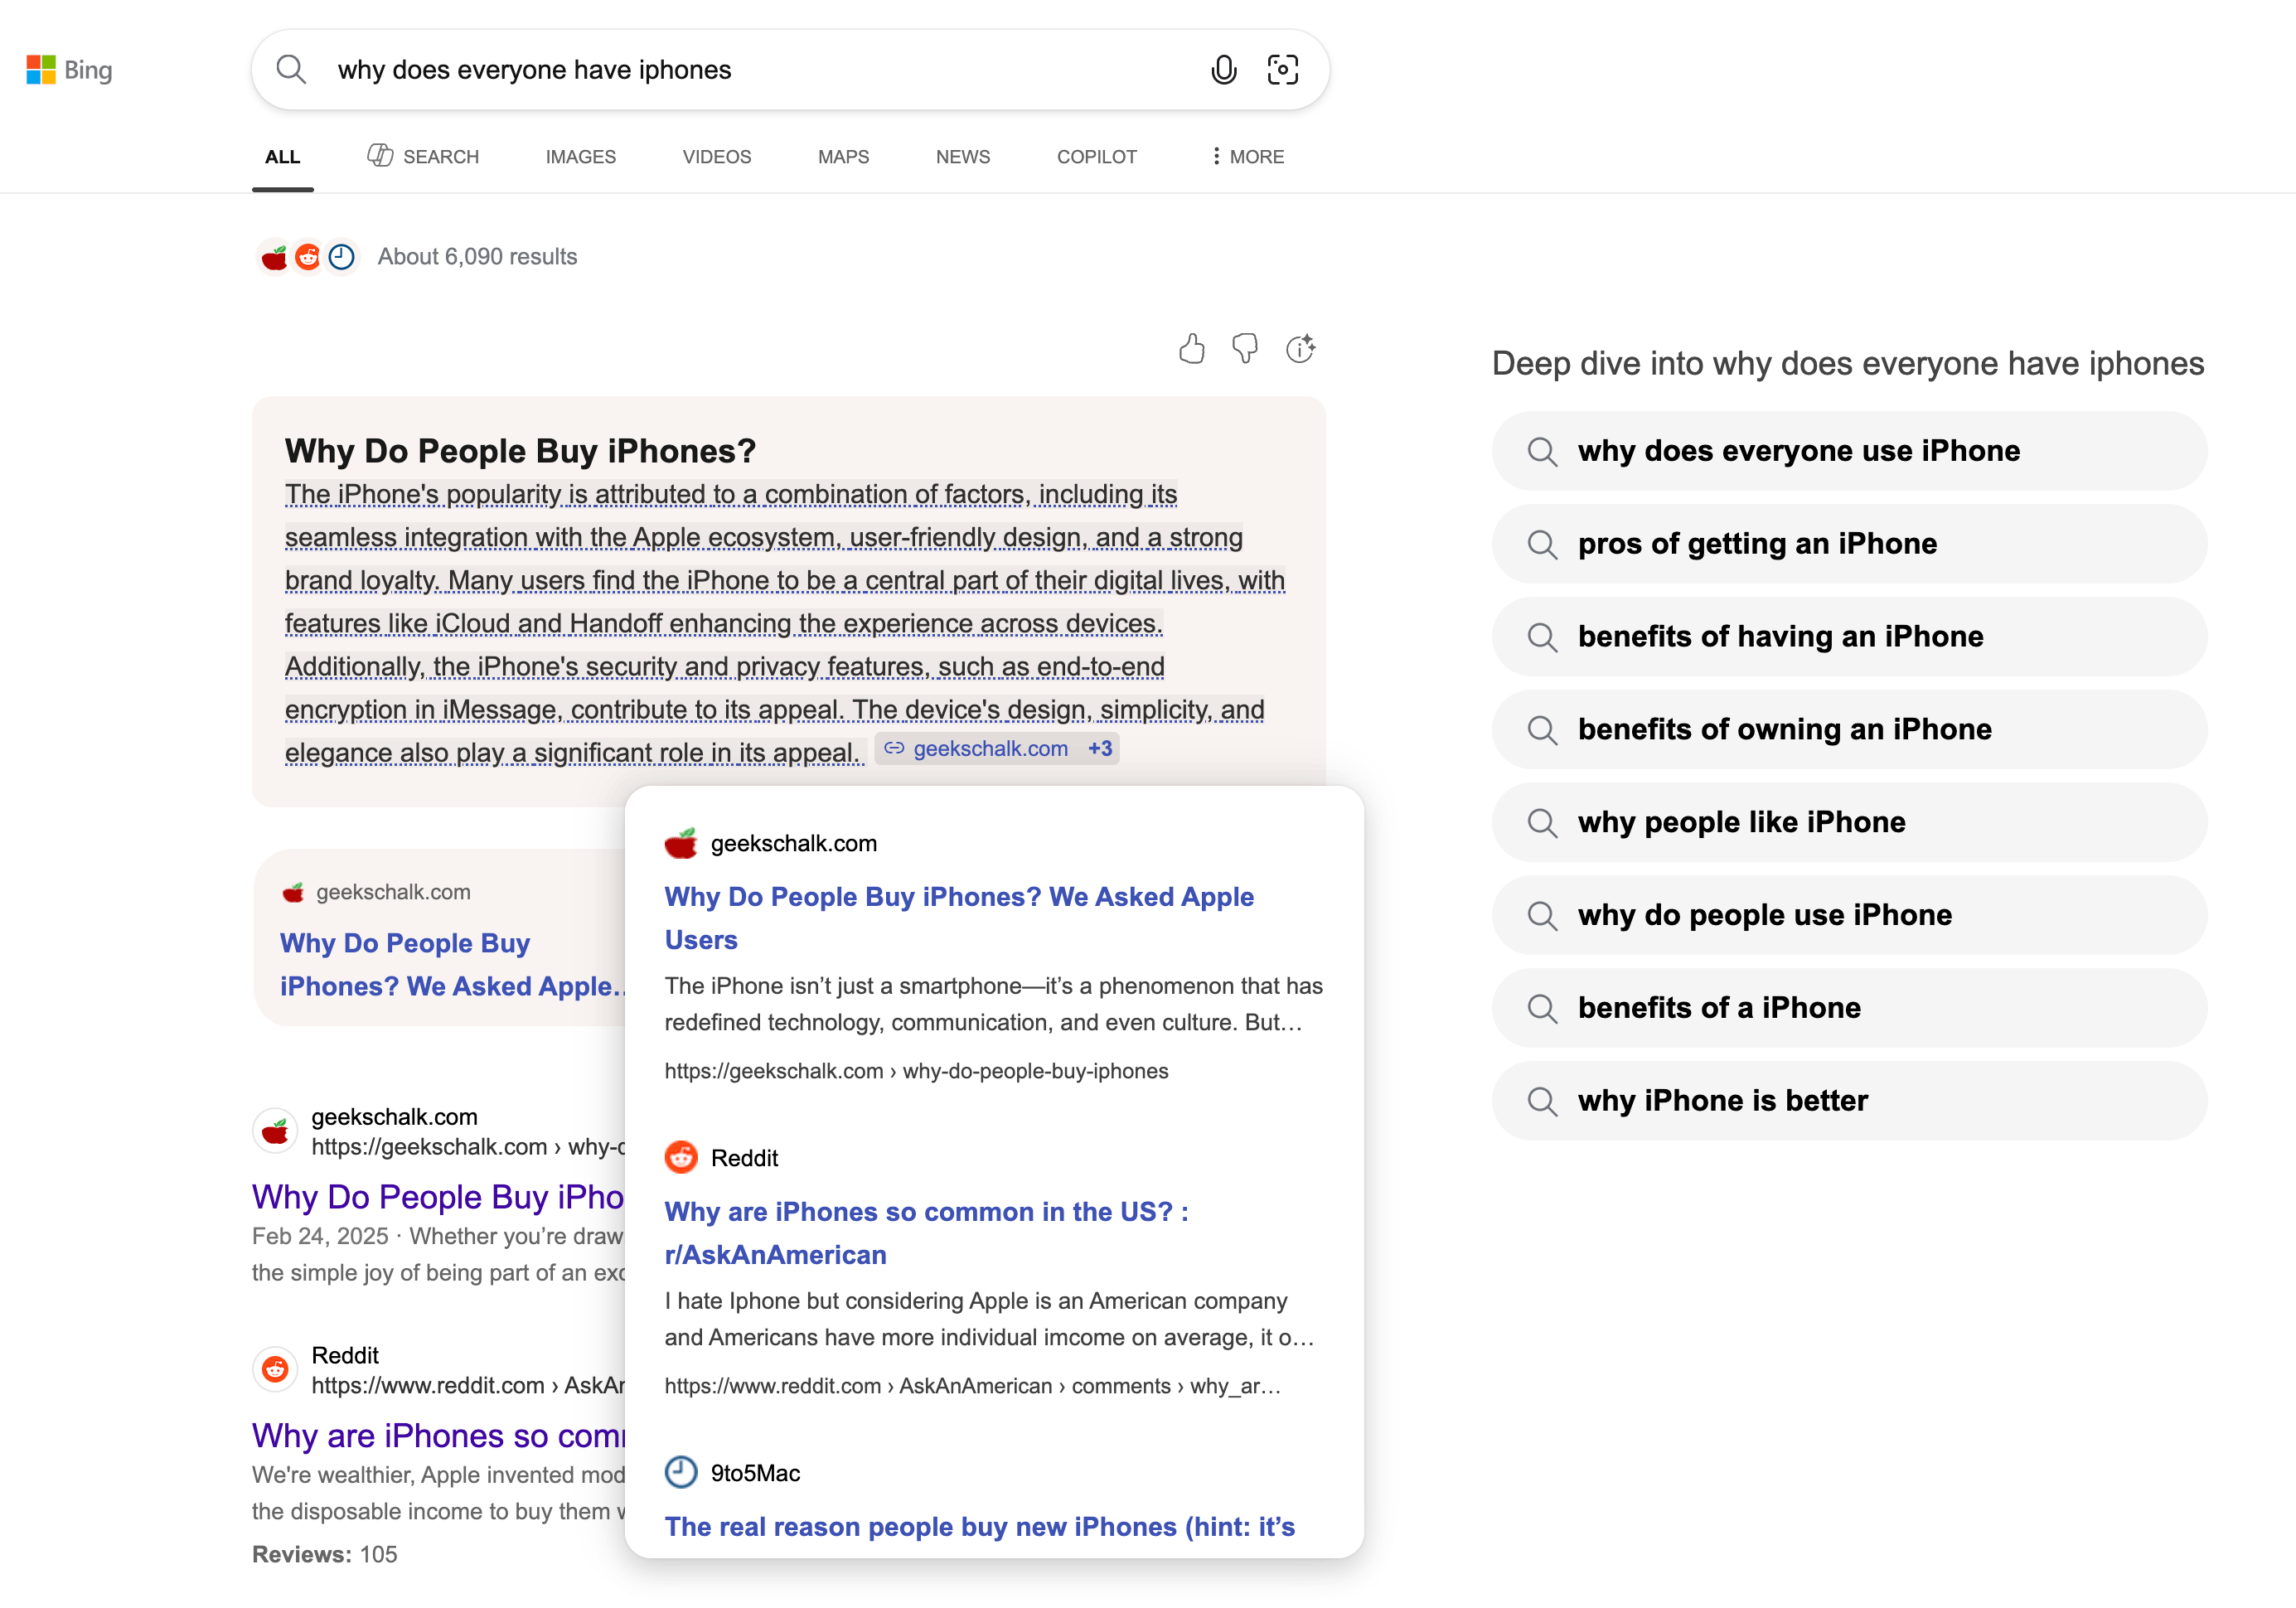Click the 9to5Mac real reason article link
The width and height of the screenshot is (2296, 1608).
click(979, 1526)
